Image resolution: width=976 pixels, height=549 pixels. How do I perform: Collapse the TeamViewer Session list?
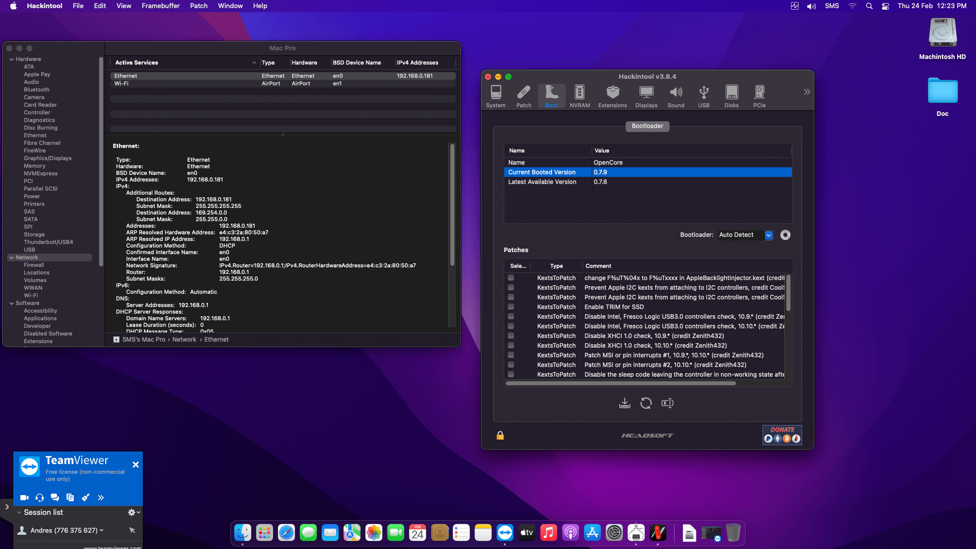click(x=19, y=512)
